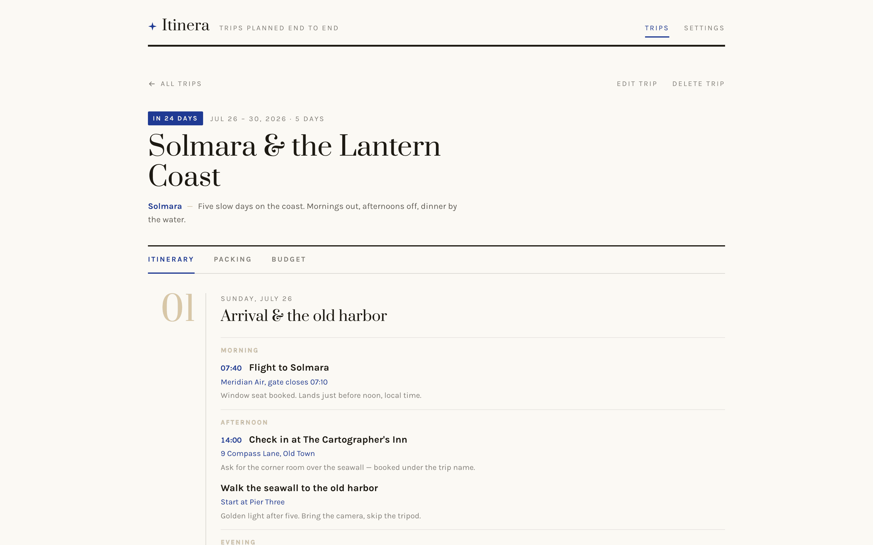Switch to the Packing tab
The height and width of the screenshot is (545, 873).
(x=233, y=259)
